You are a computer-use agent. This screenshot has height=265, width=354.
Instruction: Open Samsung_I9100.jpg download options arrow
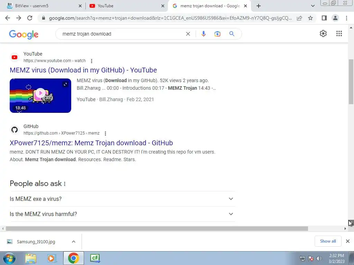pyautogui.click(x=73, y=242)
